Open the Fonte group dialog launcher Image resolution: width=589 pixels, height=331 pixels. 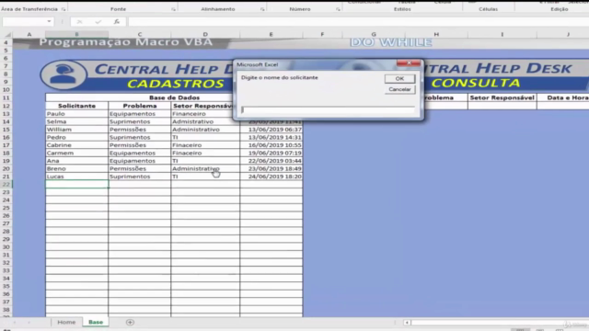[x=173, y=9]
